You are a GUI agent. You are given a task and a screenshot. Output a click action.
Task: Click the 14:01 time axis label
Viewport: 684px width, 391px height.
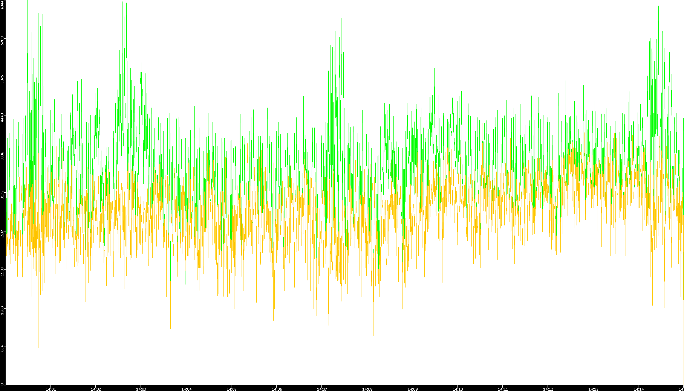(x=50, y=389)
